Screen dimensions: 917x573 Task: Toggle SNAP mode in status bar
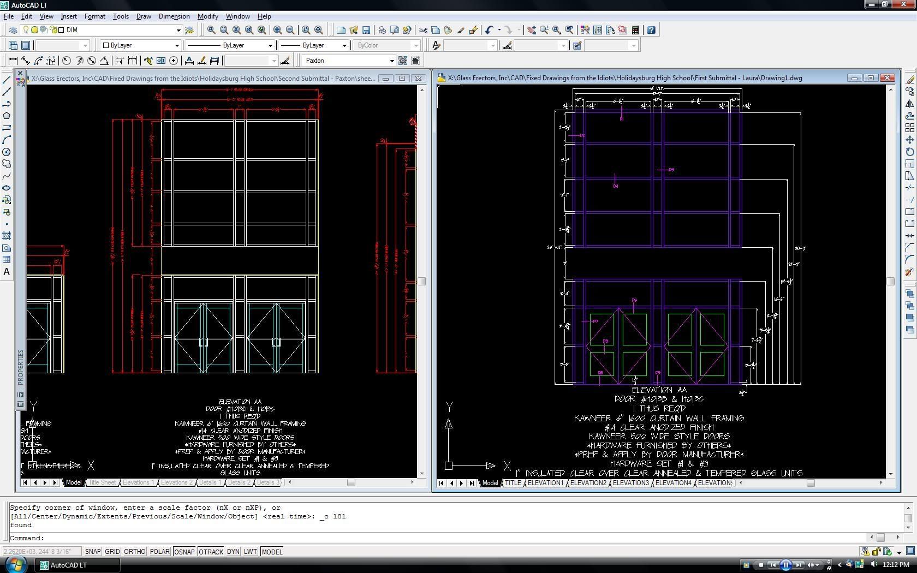point(93,552)
